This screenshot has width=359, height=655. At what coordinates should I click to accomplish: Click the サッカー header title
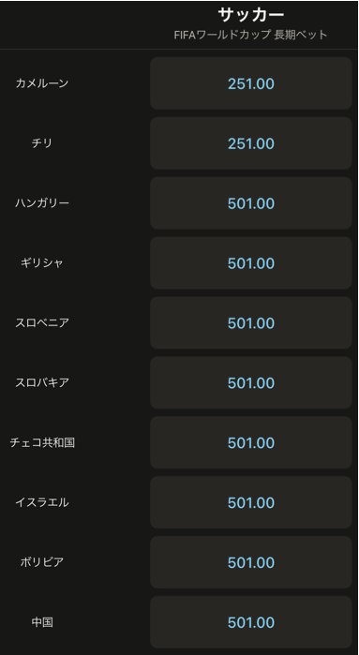click(x=251, y=15)
